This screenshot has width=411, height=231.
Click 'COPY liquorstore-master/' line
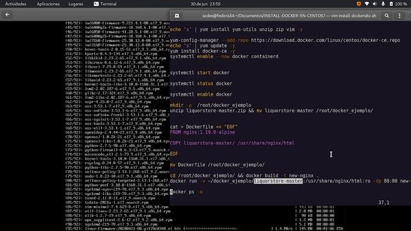232,143
